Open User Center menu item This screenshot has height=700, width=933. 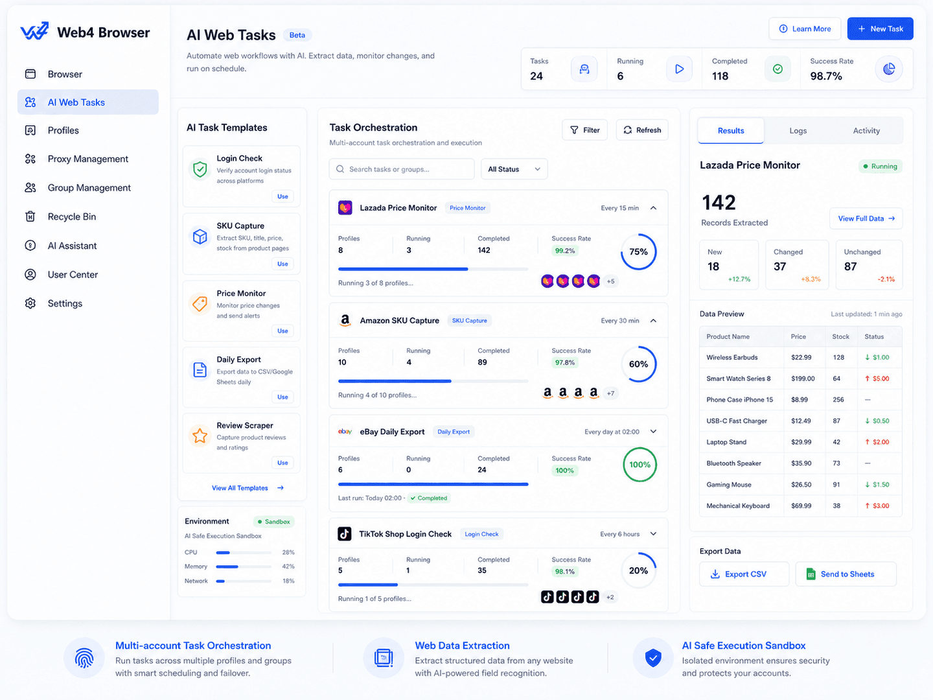(88, 274)
